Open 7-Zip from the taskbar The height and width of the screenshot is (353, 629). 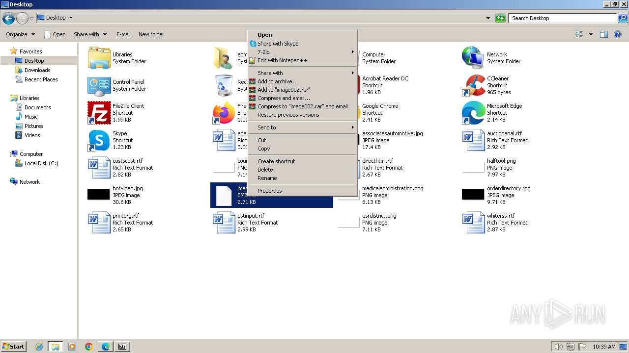point(122,347)
